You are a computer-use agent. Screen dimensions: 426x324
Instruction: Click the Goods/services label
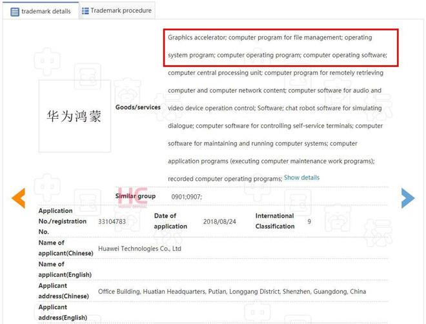(138, 107)
